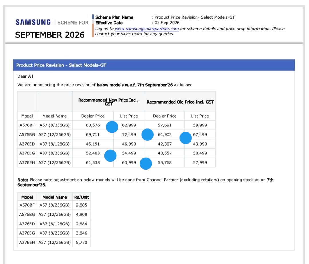309x264 pixels.
Task: Select old list price 57,999
Action: point(200,163)
